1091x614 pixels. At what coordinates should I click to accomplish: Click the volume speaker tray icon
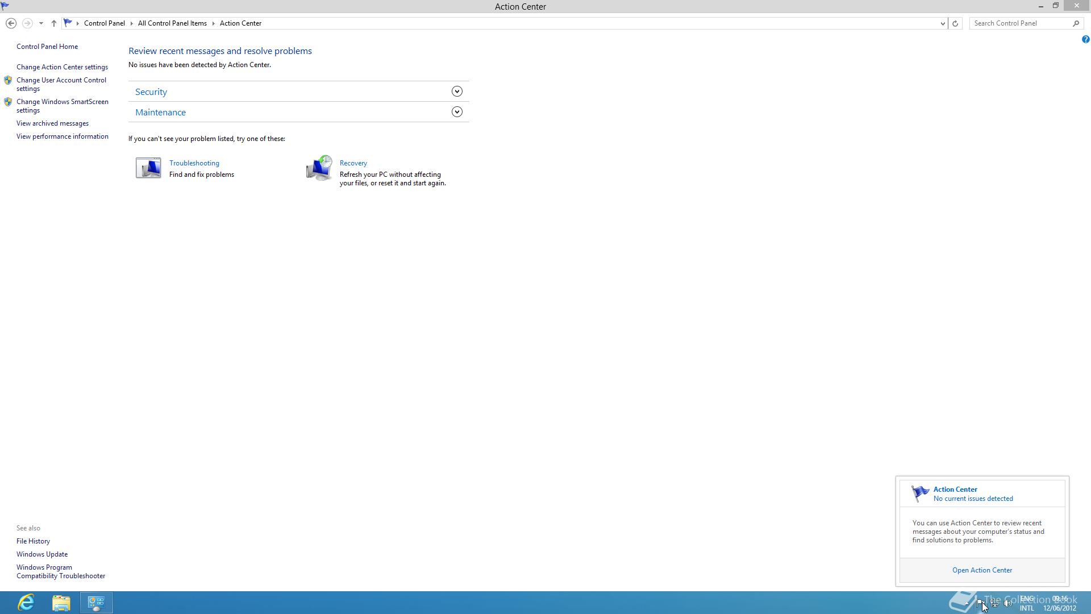click(x=1008, y=603)
